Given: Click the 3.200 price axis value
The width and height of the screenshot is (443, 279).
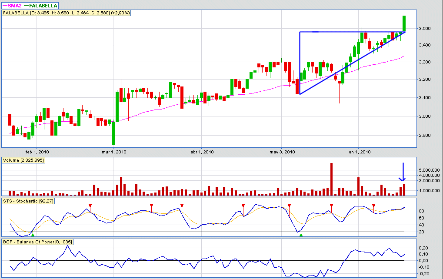Looking at the screenshot, I should point(425,80).
